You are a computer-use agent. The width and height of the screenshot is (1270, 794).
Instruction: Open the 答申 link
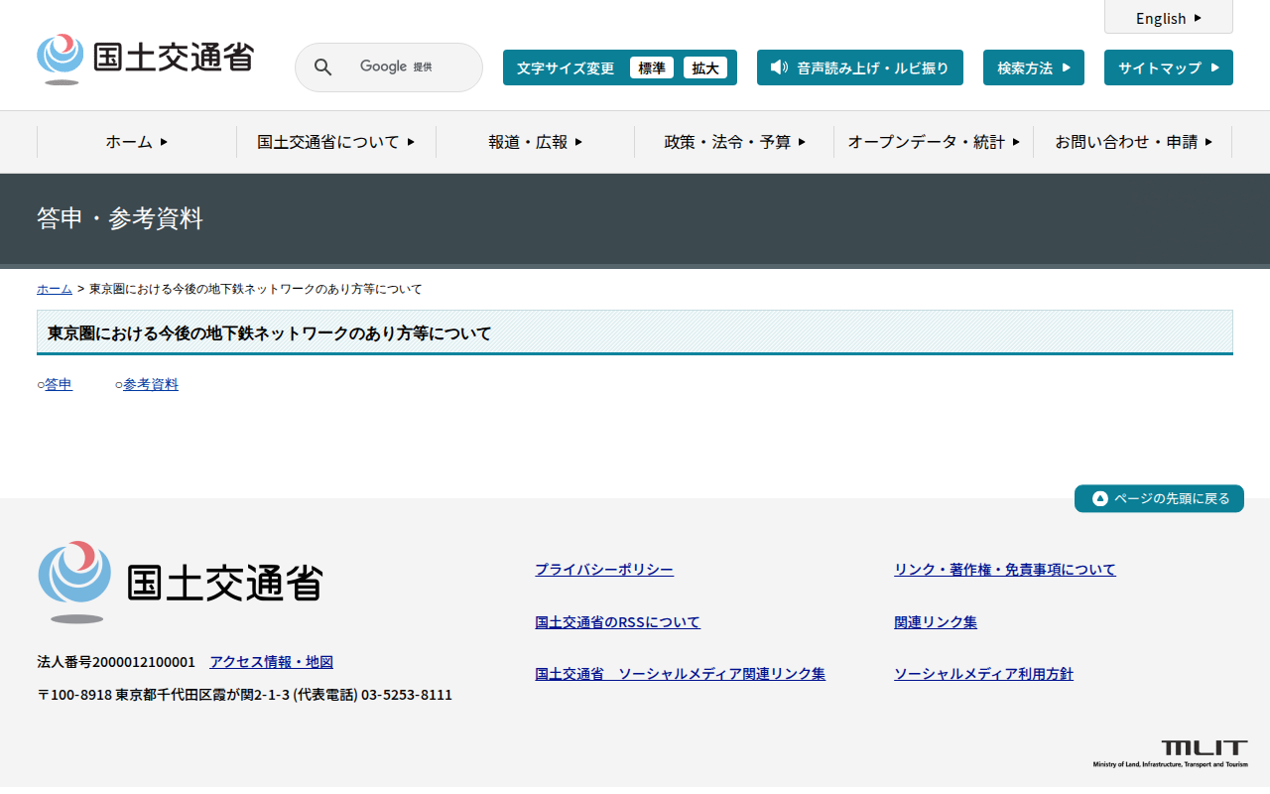(59, 384)
